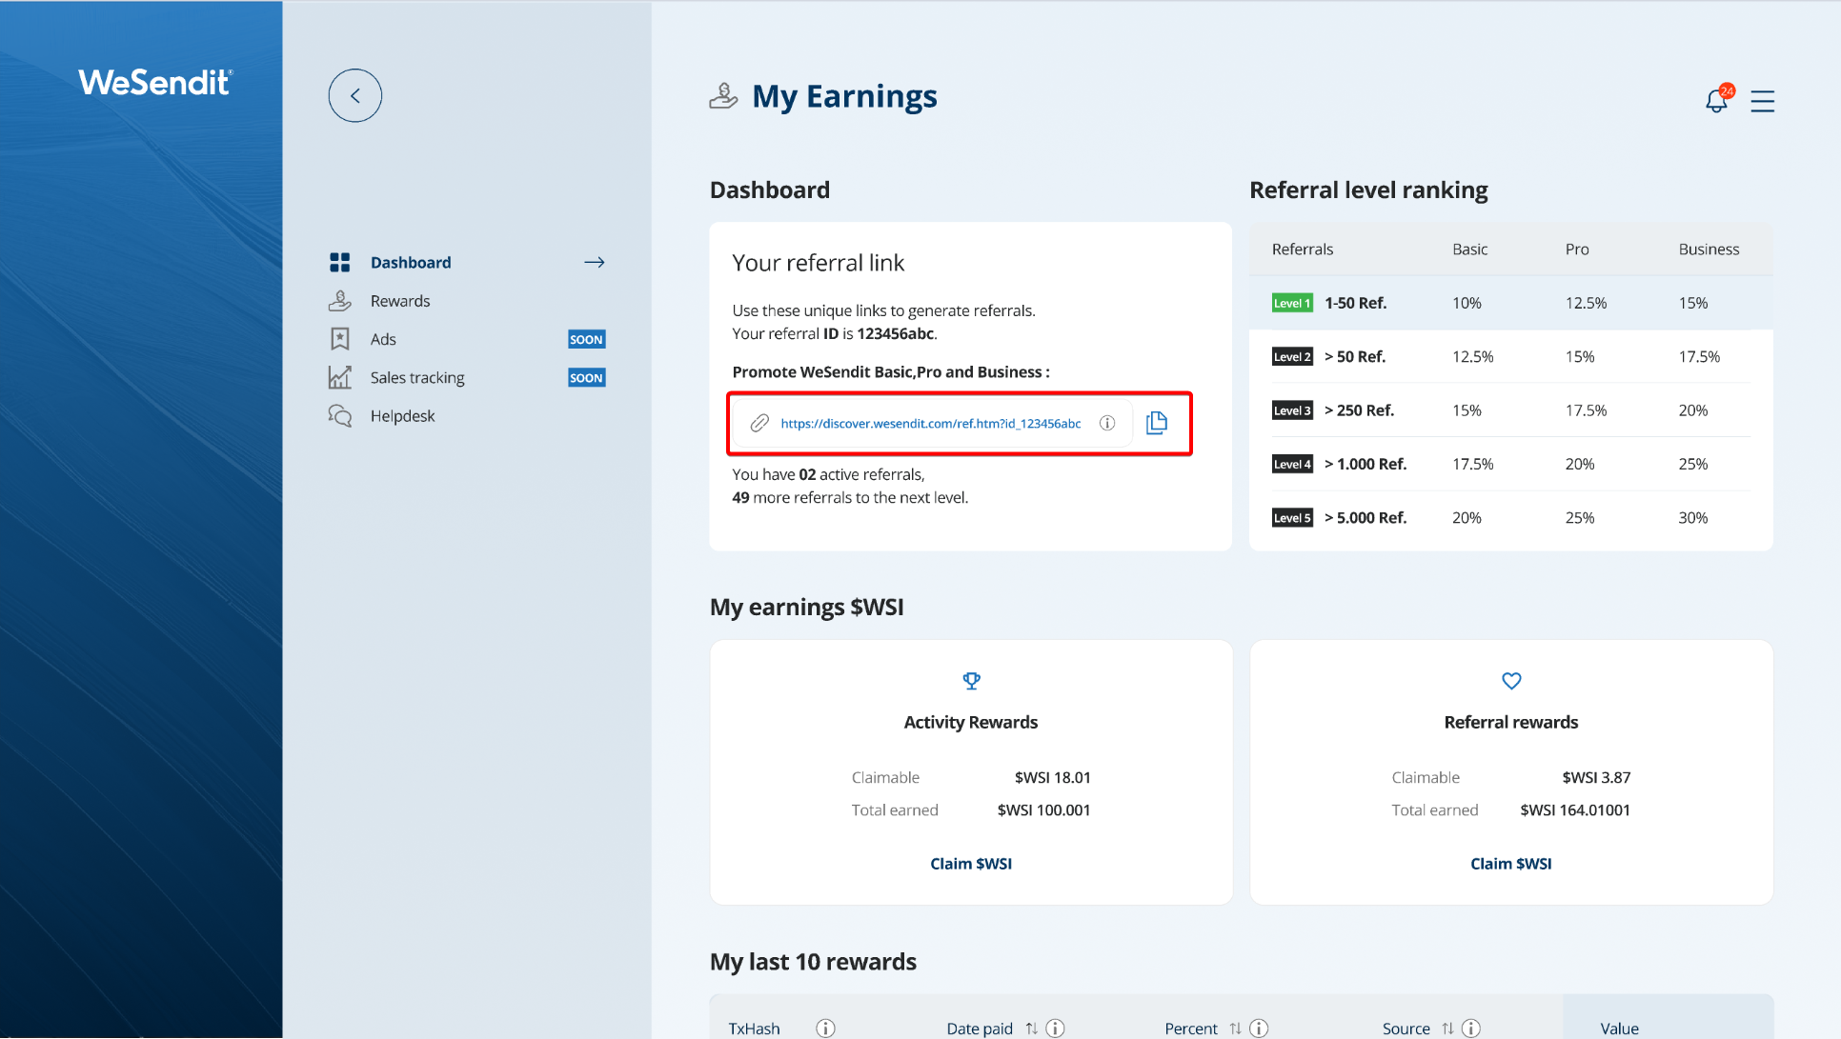The width and height of the screenshot is (1841, 1039).
Task: Click the Referral rewards heart icon
Action: (1511, 681)
